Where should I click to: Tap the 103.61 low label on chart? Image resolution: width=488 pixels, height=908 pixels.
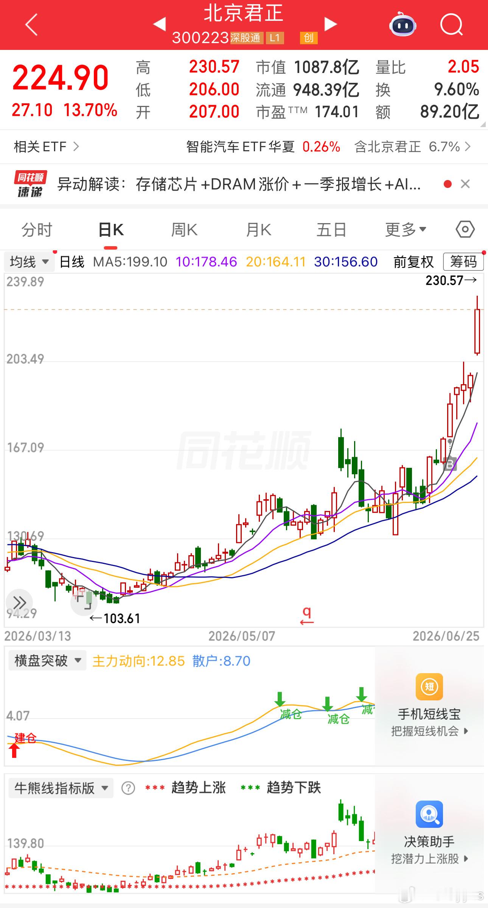coord(115,618)
